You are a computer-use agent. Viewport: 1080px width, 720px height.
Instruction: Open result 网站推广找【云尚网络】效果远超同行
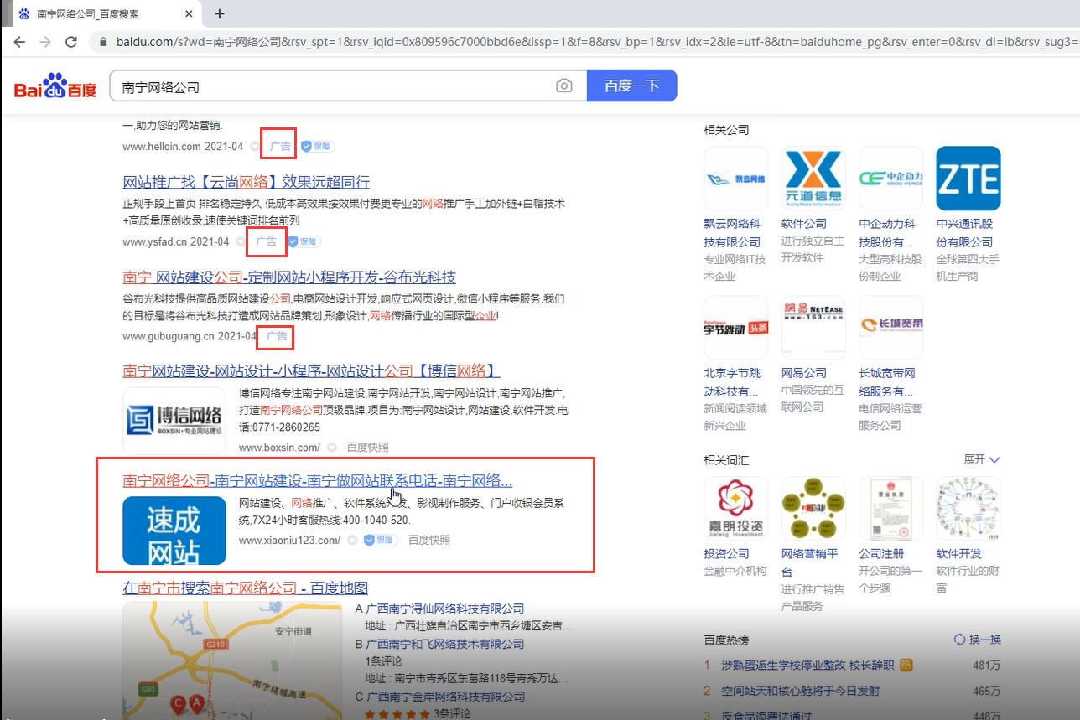click(x=247, y=182)
